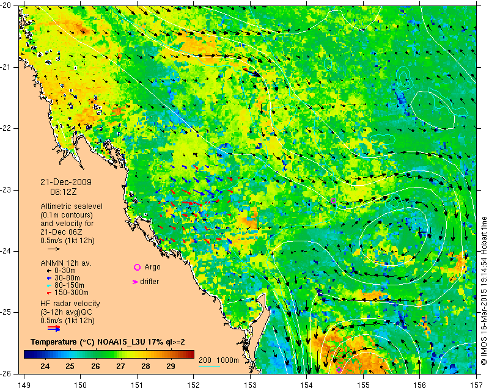Click the latitude axis label -25
Viewport: 489px width, 391px height.
click(x=6, y=312)
